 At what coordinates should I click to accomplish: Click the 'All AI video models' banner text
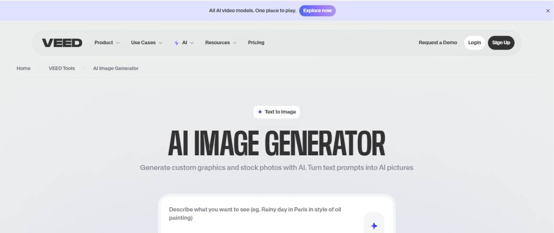[252, 10]
